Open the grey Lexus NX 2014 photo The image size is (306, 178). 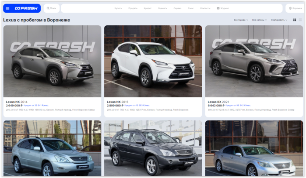pyautogui.click(x=52, y=61)
